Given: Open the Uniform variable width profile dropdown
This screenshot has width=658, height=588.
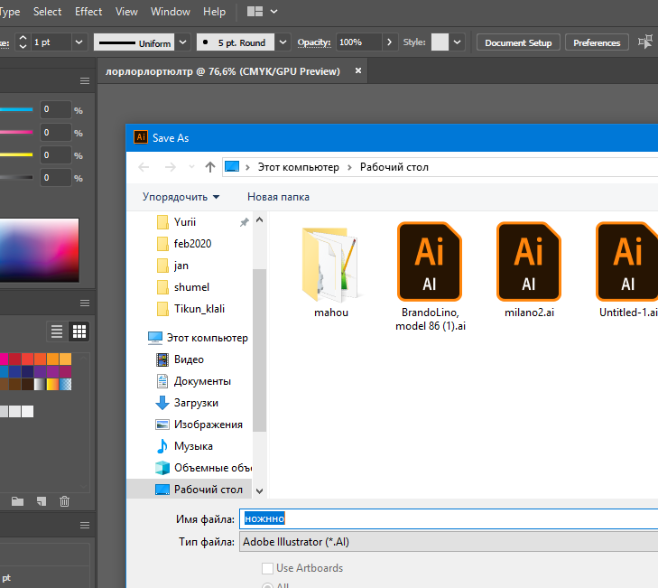Looking at the screenshot, I should pos(182,42).
